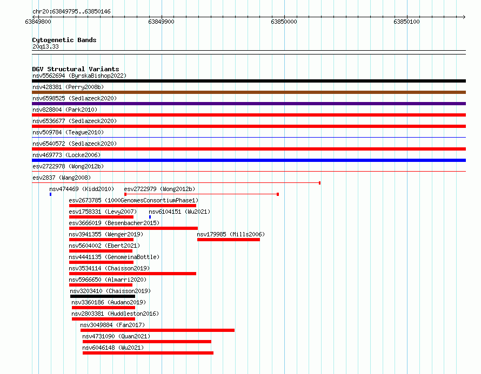Open nsv4441135 (GenomeinaBottle) label
The image size is (481, 374).
[114, 257]
